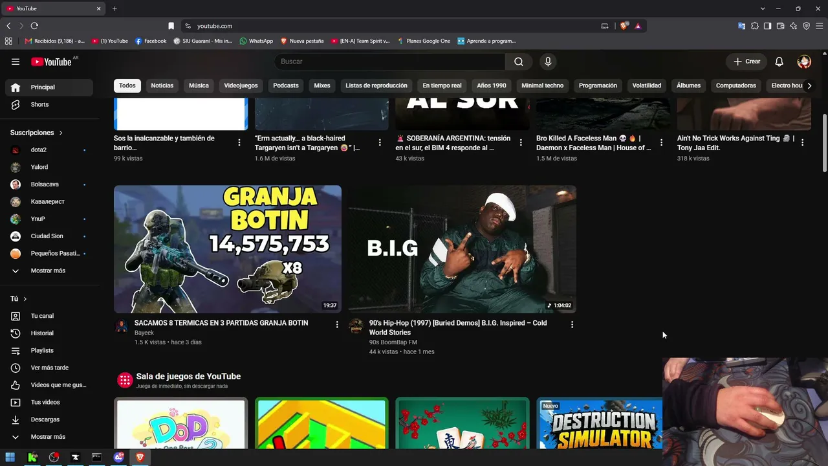Go to Principal in the sidebar
The image size is (828, 466).
[x=49, y=87]
